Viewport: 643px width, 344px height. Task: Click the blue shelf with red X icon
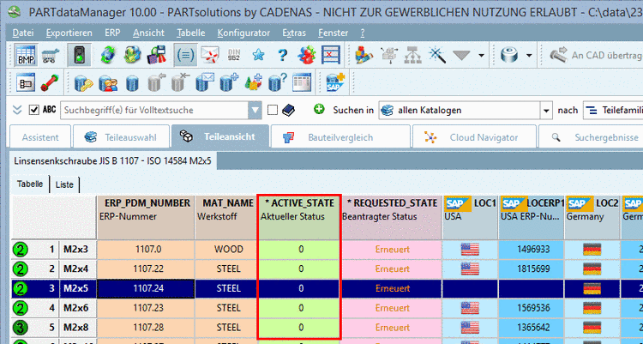point(331,55)
